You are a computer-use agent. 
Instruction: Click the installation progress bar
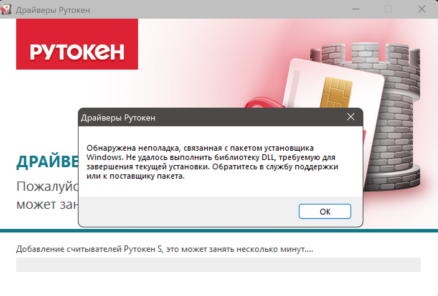point(218,265)
